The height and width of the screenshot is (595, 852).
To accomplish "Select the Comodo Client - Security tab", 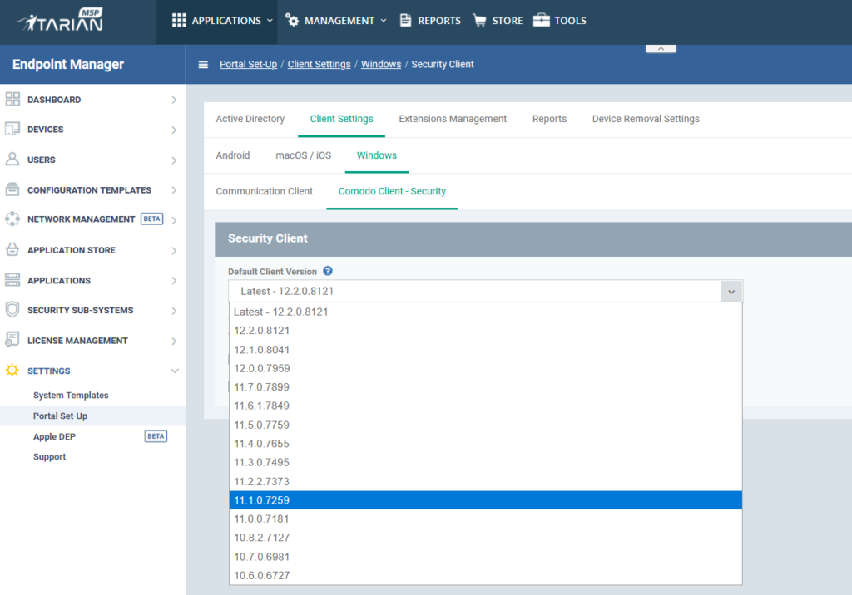I will [392, 191].
